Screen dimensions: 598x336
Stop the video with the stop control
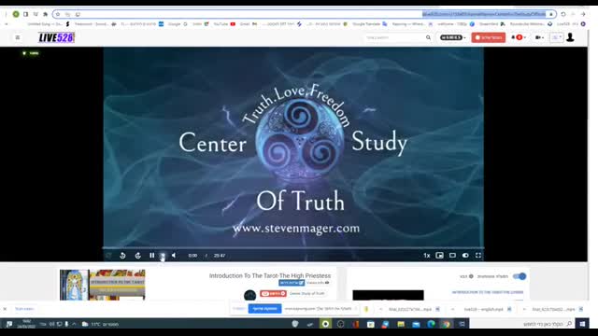(x=163, y=255)
